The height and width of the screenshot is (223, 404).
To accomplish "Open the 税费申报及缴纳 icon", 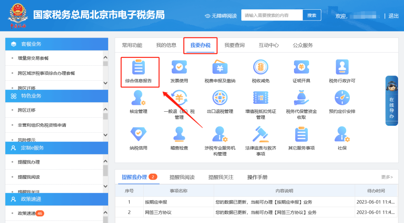I will [x=220, y=67].
